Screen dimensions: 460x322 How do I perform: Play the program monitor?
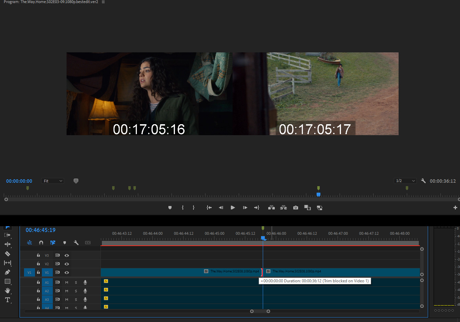(x=233, y=208)
